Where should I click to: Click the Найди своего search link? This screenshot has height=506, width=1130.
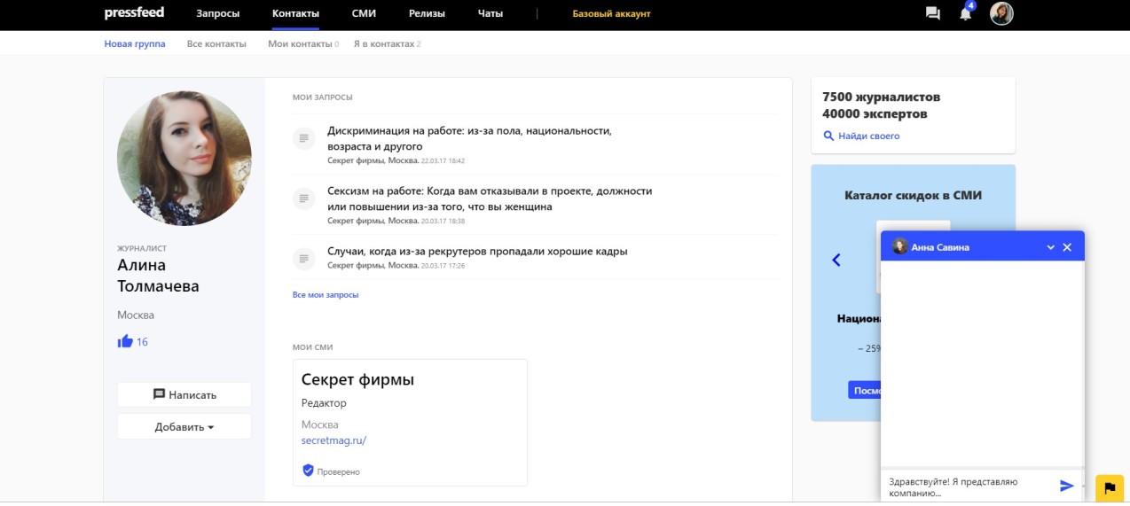[861, 136]
